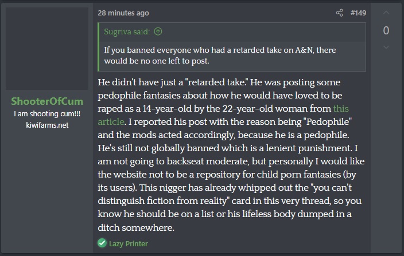Upvote the post with the up arrow

tap(386, 12)
